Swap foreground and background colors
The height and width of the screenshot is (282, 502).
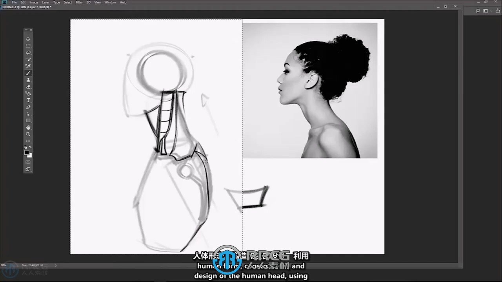click(30, 147)
